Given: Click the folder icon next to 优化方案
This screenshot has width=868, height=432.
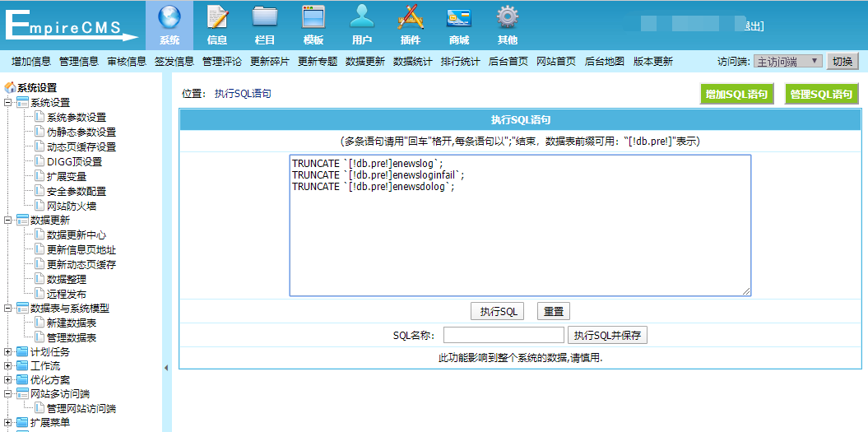Looking at the screenshot, I should tap(22, 380).
